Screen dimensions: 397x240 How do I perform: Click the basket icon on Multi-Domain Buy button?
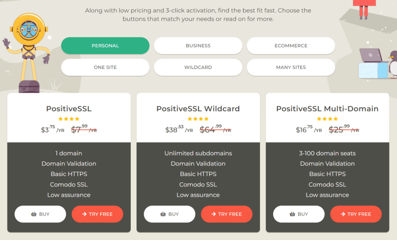[x=292, y=214]
